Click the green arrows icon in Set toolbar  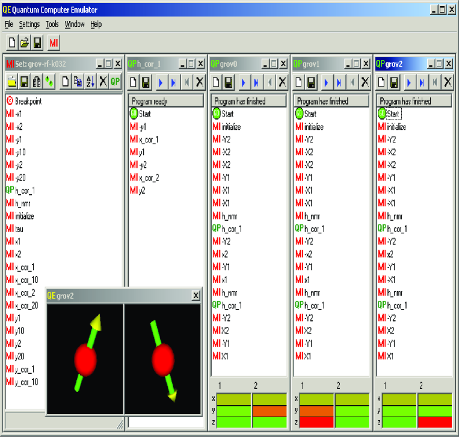[49, 82]
